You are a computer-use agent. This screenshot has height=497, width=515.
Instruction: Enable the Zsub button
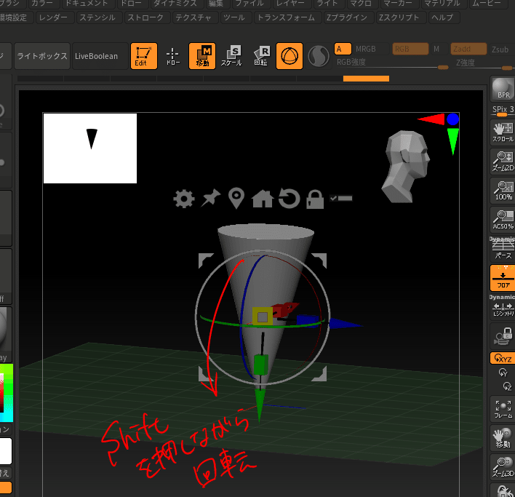[x=500, y=49]
